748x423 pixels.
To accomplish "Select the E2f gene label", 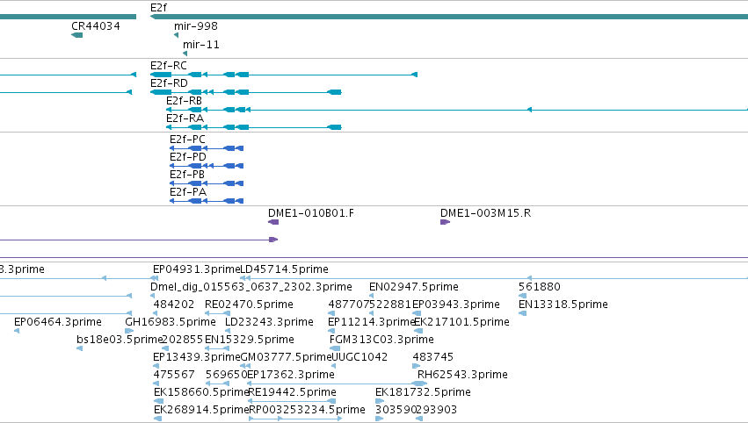I will point(158,8).
